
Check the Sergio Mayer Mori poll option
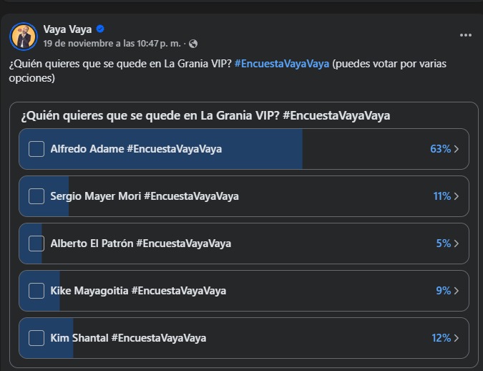[36, 196]
